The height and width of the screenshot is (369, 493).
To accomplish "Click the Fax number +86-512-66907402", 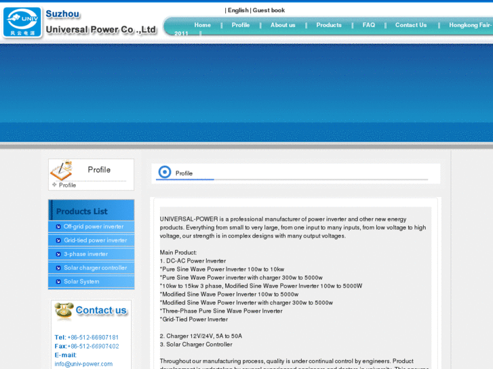I will tap(93, 347).
